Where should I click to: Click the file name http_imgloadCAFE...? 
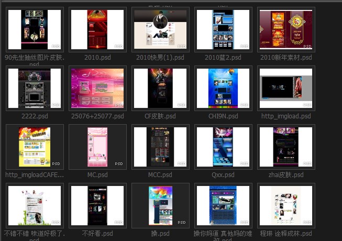click(35, 175)
